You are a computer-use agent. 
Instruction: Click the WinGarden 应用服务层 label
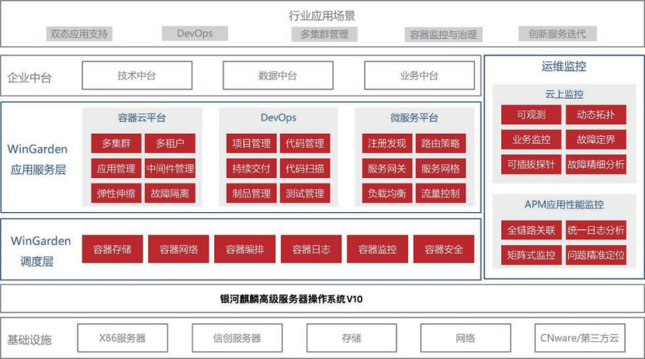(x=38, y=159)
